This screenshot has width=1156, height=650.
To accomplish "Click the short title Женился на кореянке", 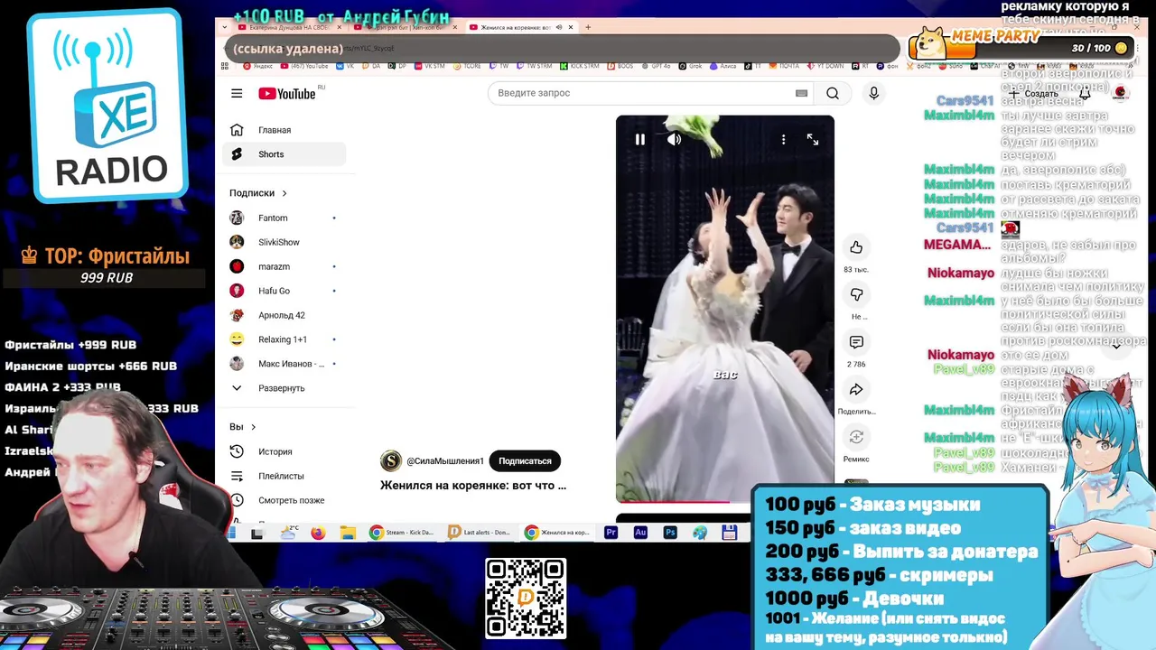I will [473, 485].
